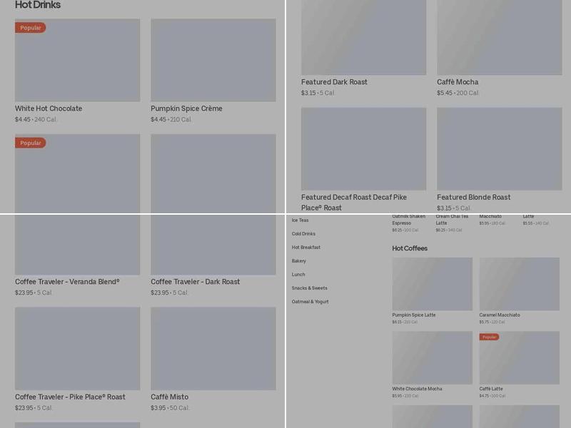
Task: Jump to the Ice Teas category
Action: 300,220
